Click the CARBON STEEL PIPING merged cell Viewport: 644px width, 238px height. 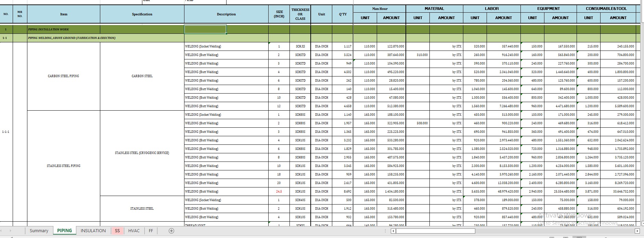pos(63,76)
